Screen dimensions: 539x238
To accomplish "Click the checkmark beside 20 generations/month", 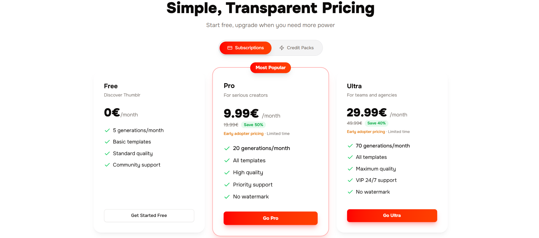I will [x=227, y=148].
